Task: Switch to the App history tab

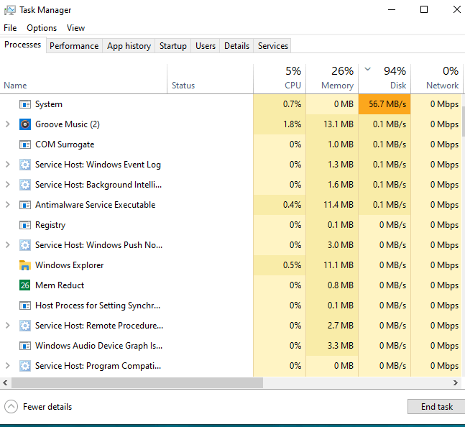Action: click(129, 46)
